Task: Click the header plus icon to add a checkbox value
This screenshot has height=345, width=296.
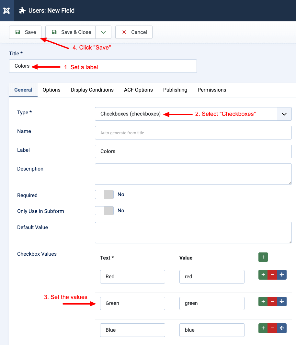Action: [x=263, y=257]
